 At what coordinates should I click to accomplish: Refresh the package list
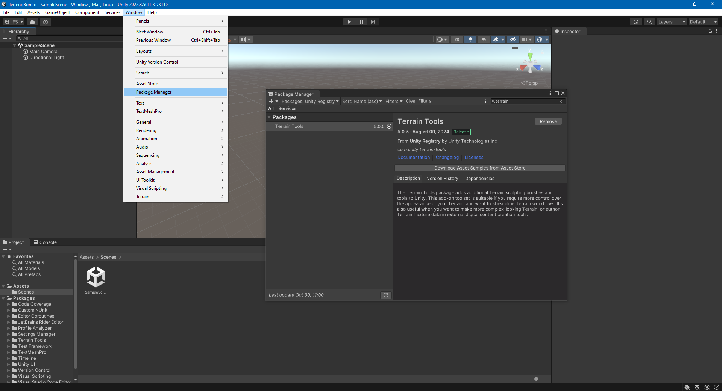coord(386,295)
